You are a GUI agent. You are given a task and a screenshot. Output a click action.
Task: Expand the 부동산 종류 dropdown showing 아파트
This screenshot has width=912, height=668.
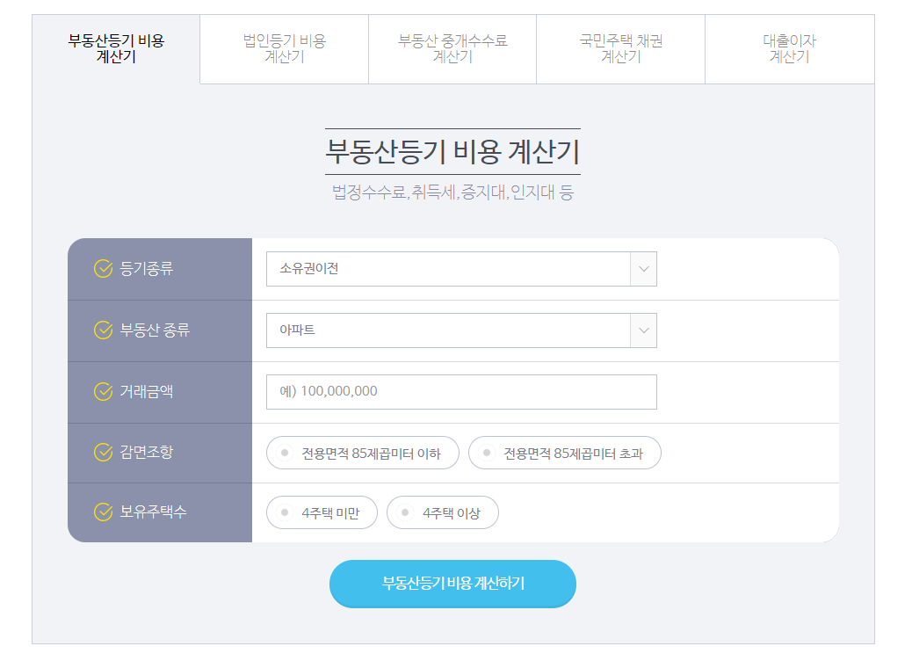pyautogui.click(x=461, y=330)
